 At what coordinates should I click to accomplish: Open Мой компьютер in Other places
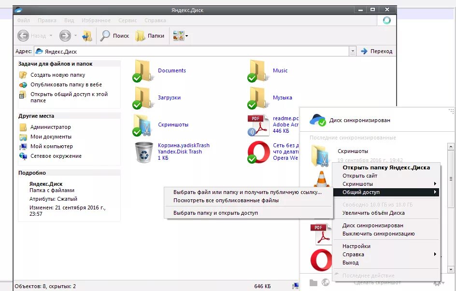[52, 146]
